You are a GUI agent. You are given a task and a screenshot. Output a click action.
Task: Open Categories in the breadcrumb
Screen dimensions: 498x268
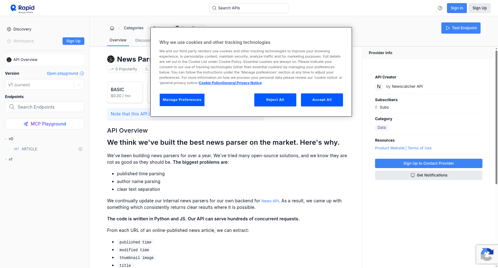(134, 28)
